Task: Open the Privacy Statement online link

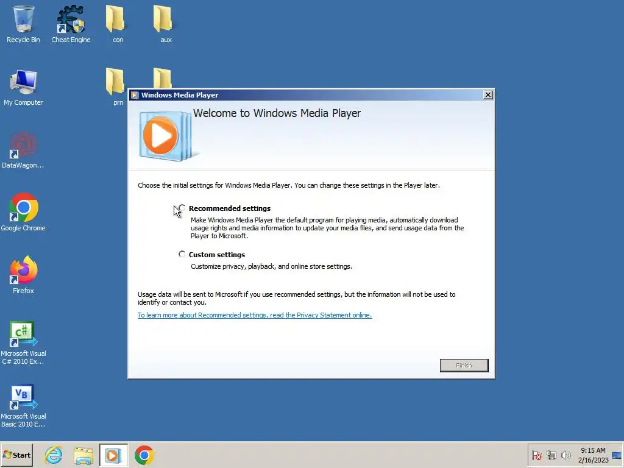Action: pyautogui.click(x=255, y=315)
